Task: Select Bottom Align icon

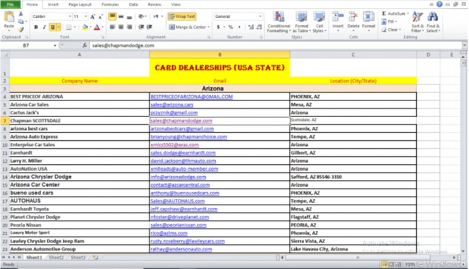Action: click(x=129, y=17)
